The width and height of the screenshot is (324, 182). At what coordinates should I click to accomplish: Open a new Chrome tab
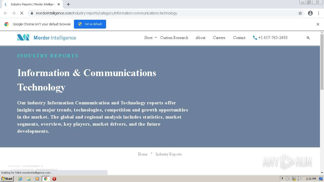tap(68, 4)
